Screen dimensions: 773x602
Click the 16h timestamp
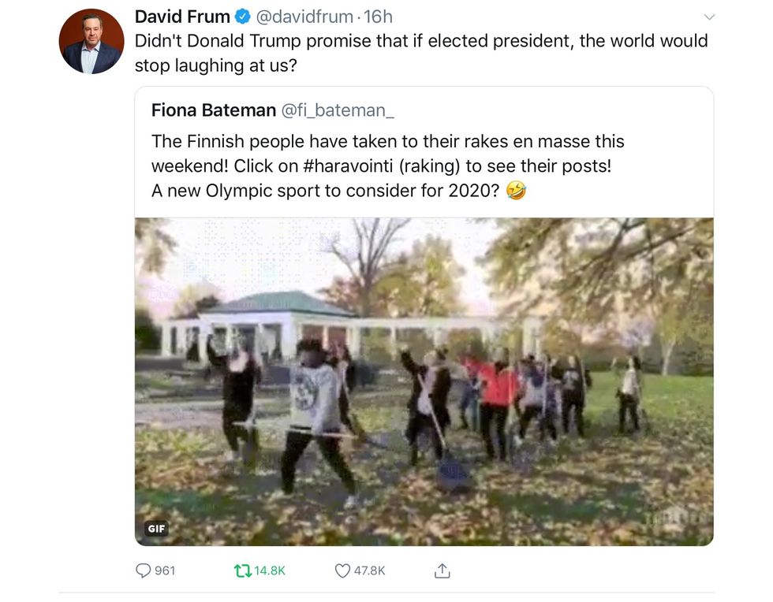pyautogui.click(x=378, y=17)
